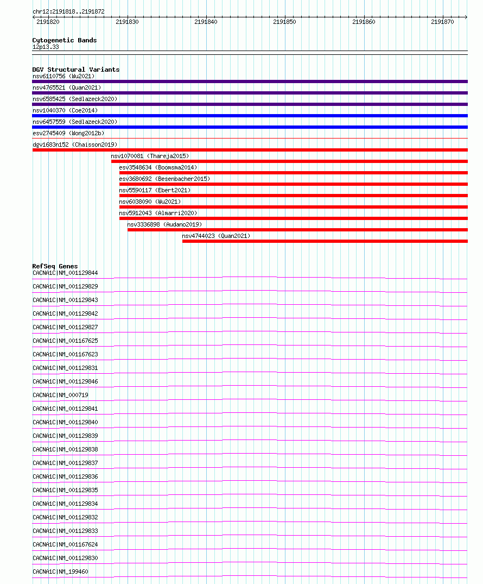The width and height of the screenshot is (483, 584).
Task: Click transcript CACNA1C|NM_001129836
Action: (x=65, y=477)
